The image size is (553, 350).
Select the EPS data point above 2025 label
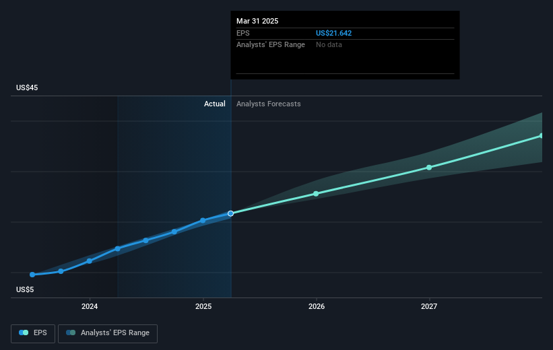[203, 221]
